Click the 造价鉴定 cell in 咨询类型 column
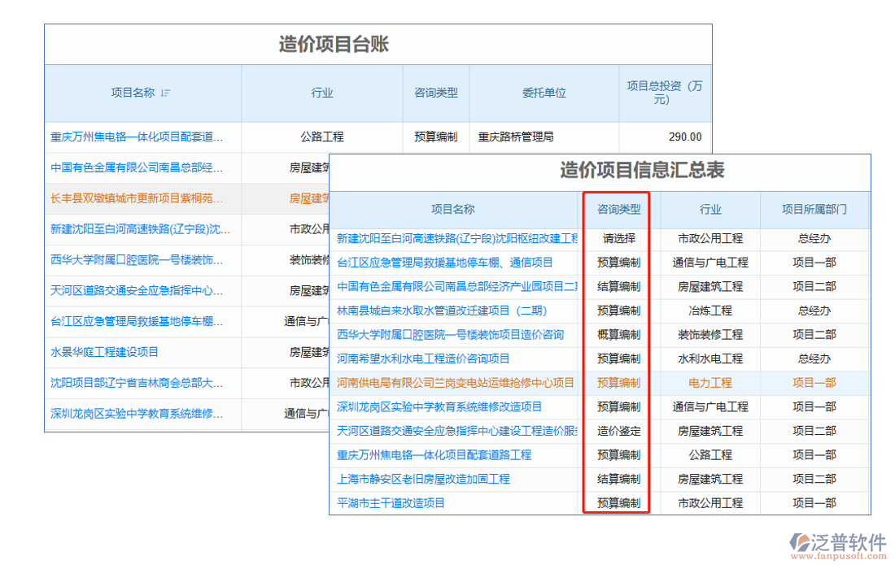Image resolution: width=895 pixels, height=569 pixels. pos(618,431)
